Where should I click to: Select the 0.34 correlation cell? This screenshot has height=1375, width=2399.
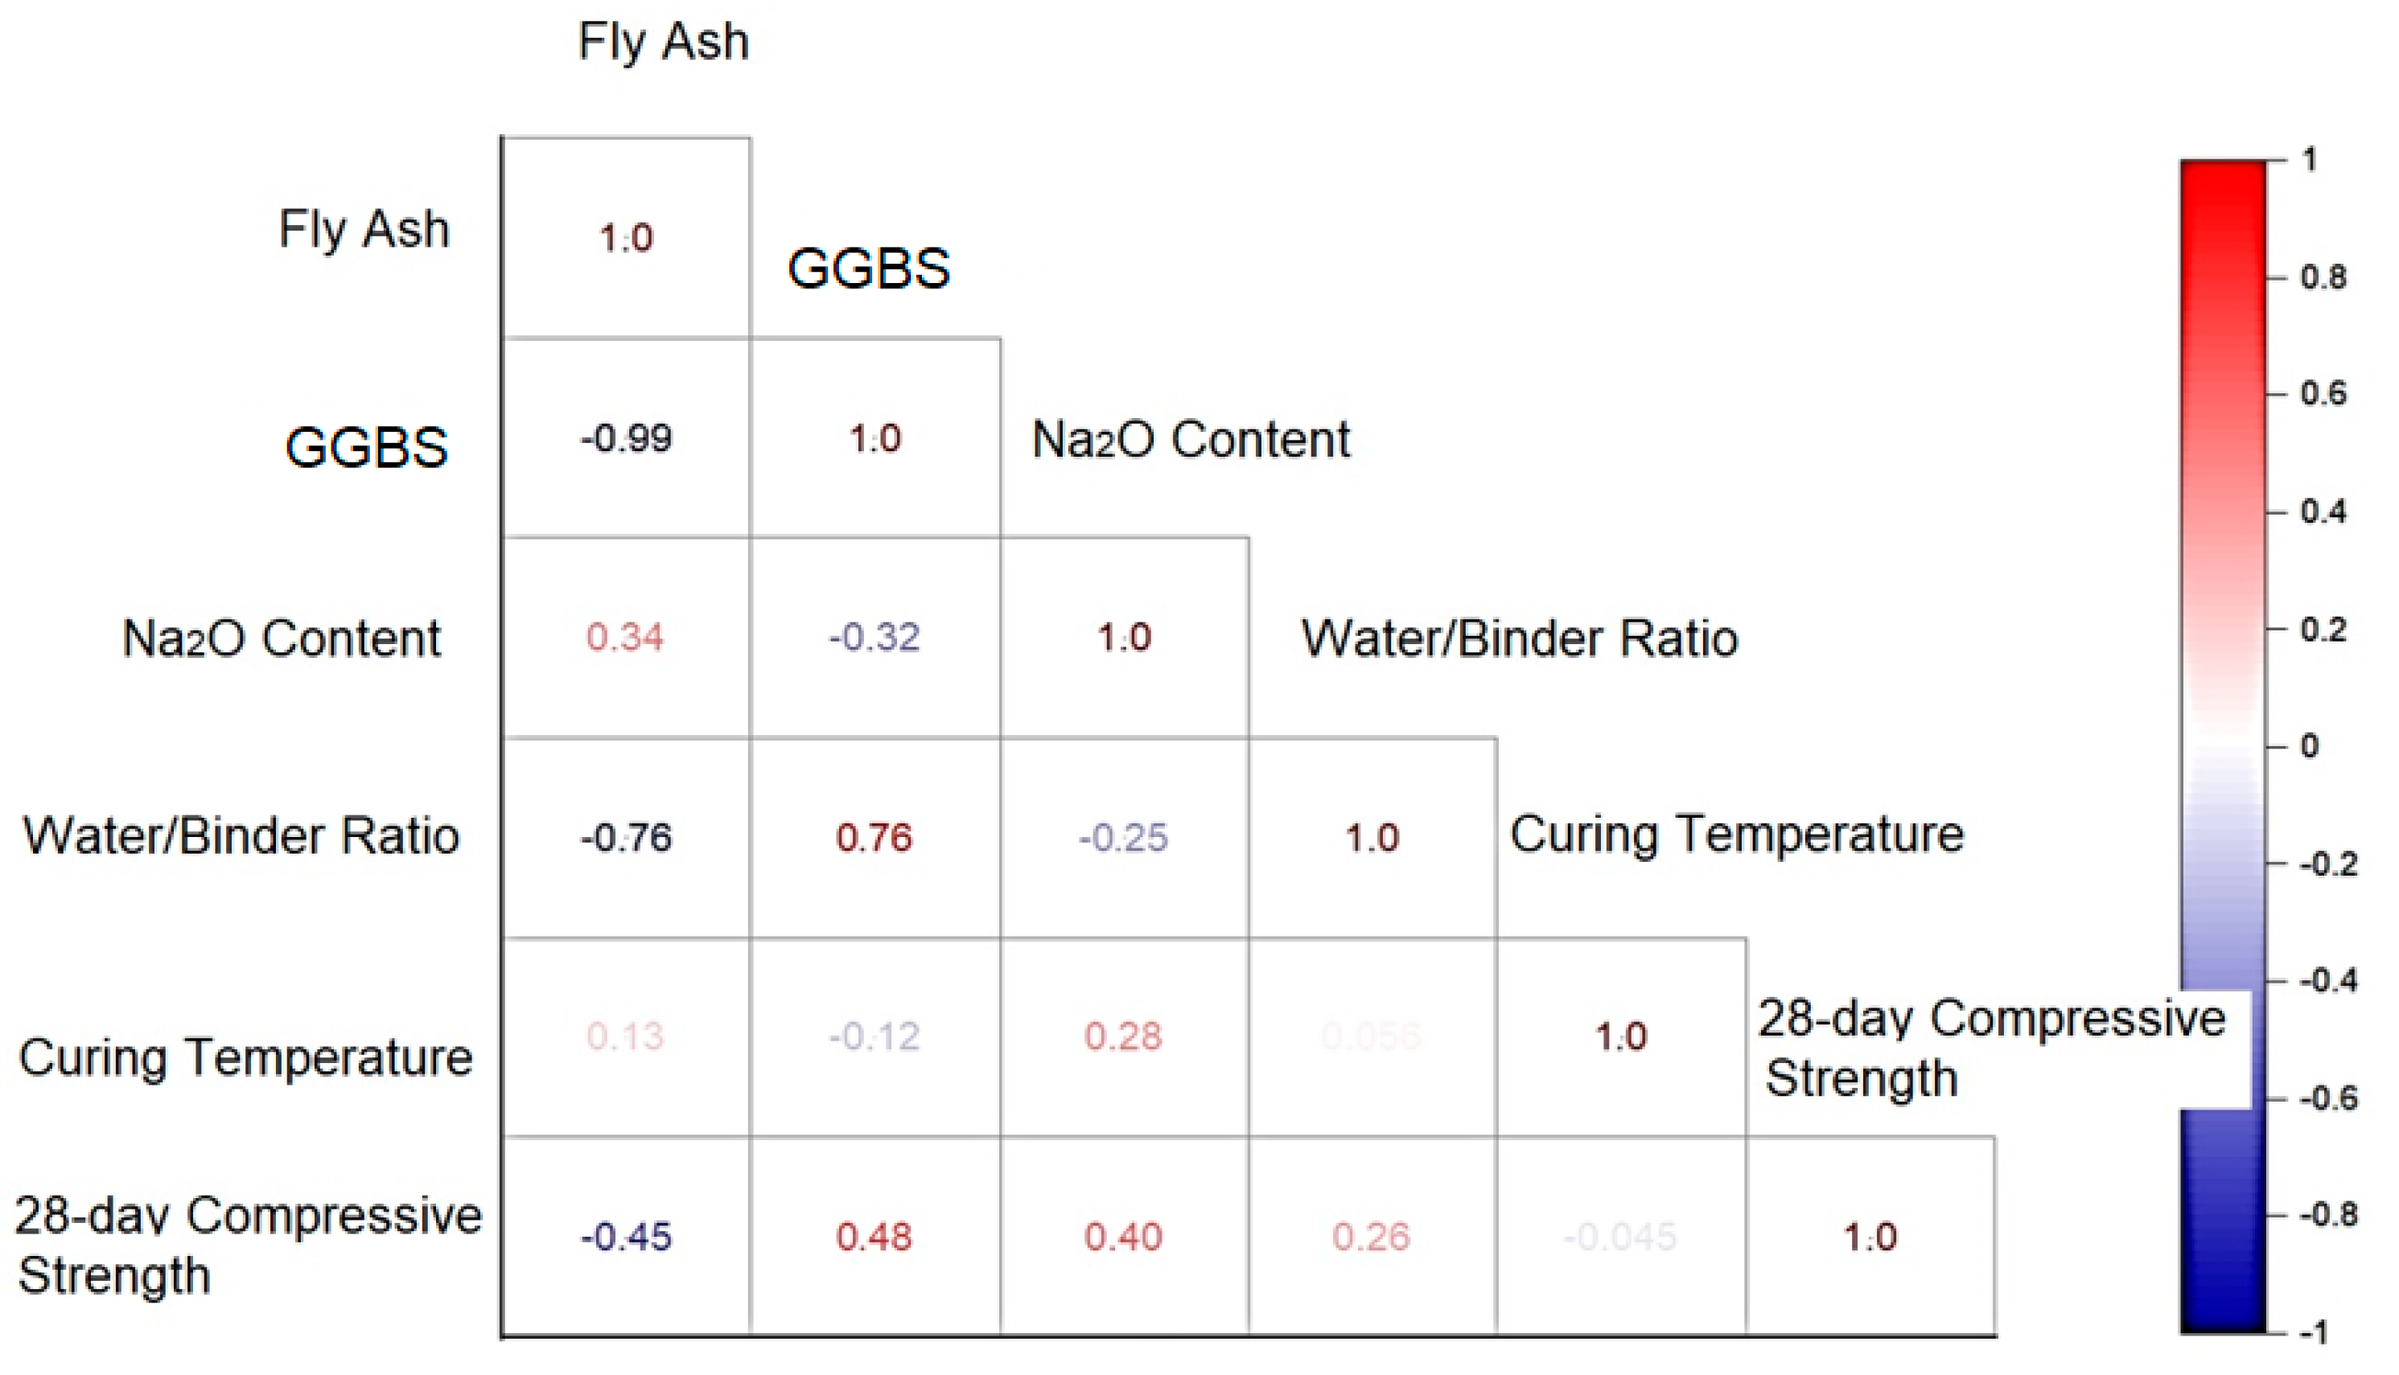[x=624, y=638]
